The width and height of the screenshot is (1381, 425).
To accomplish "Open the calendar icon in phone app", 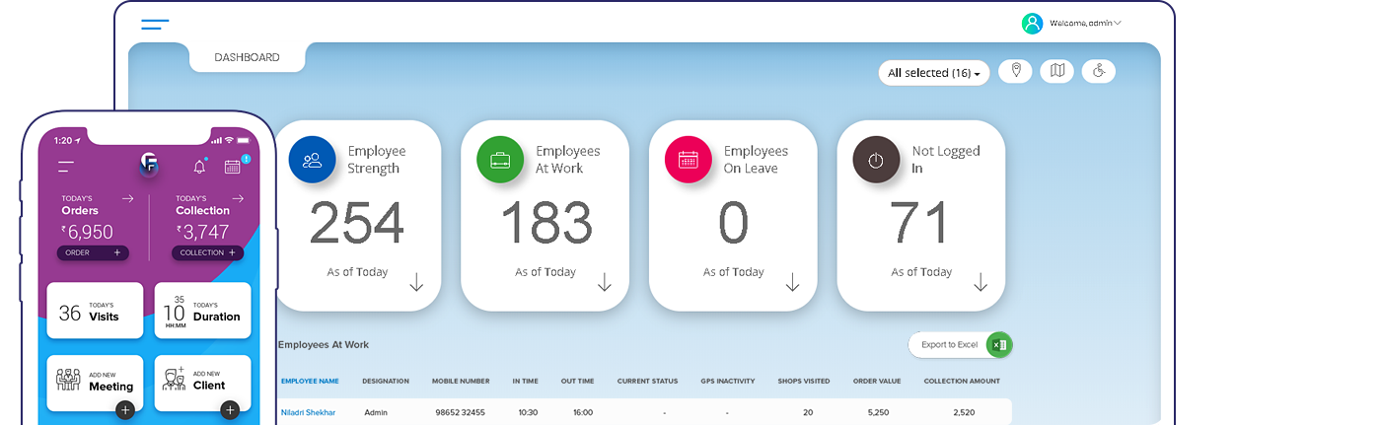I will click(233, 166).
